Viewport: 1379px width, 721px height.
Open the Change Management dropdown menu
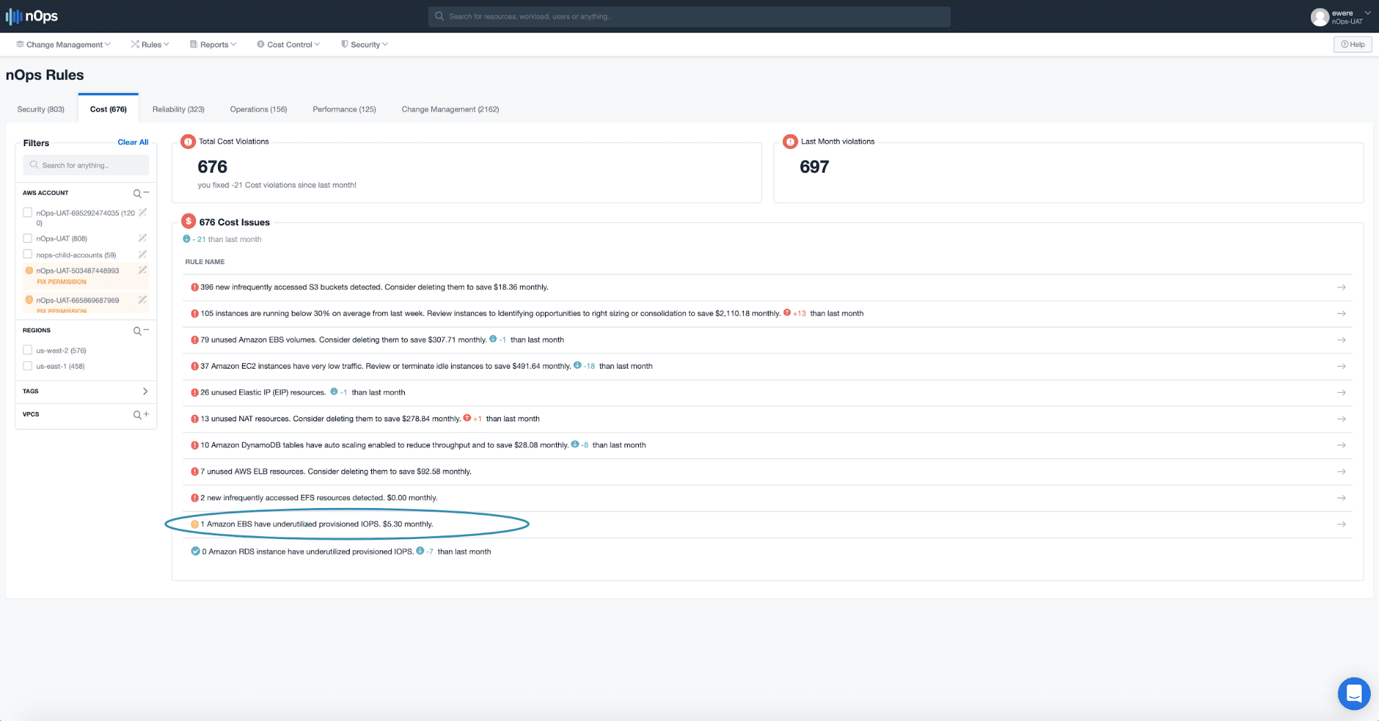[x=63, y=45]
